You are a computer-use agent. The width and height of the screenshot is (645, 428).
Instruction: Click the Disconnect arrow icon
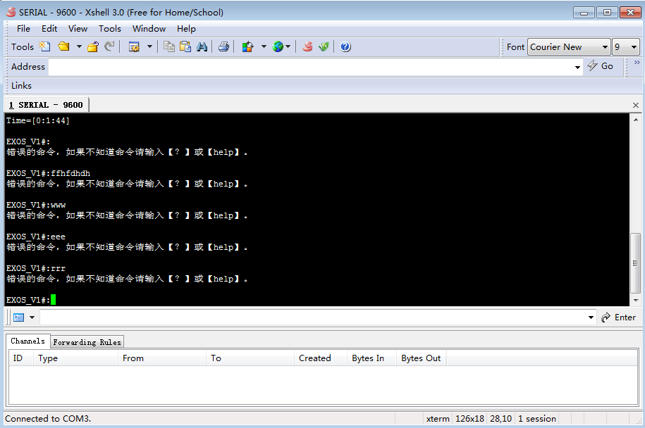[x=109, y=47]
